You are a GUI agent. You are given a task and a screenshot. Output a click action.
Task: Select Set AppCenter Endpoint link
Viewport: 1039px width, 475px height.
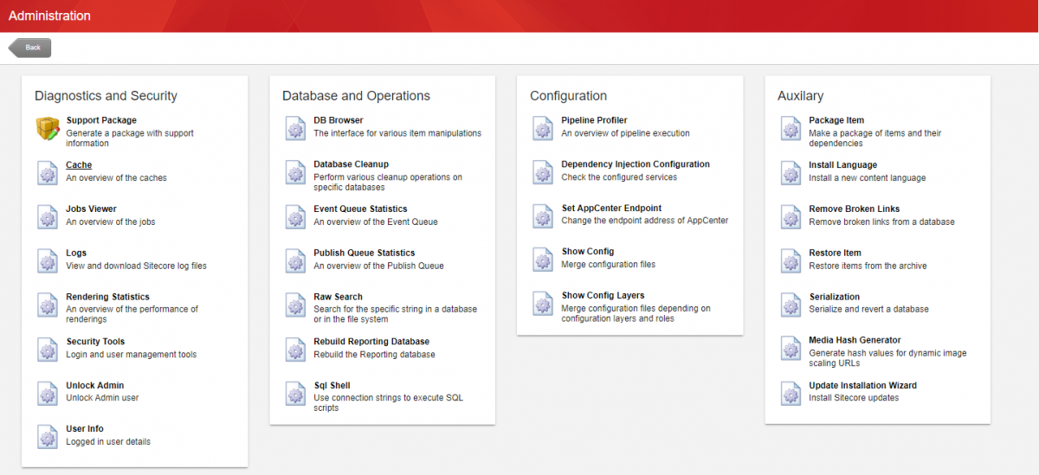coord(611,208)
